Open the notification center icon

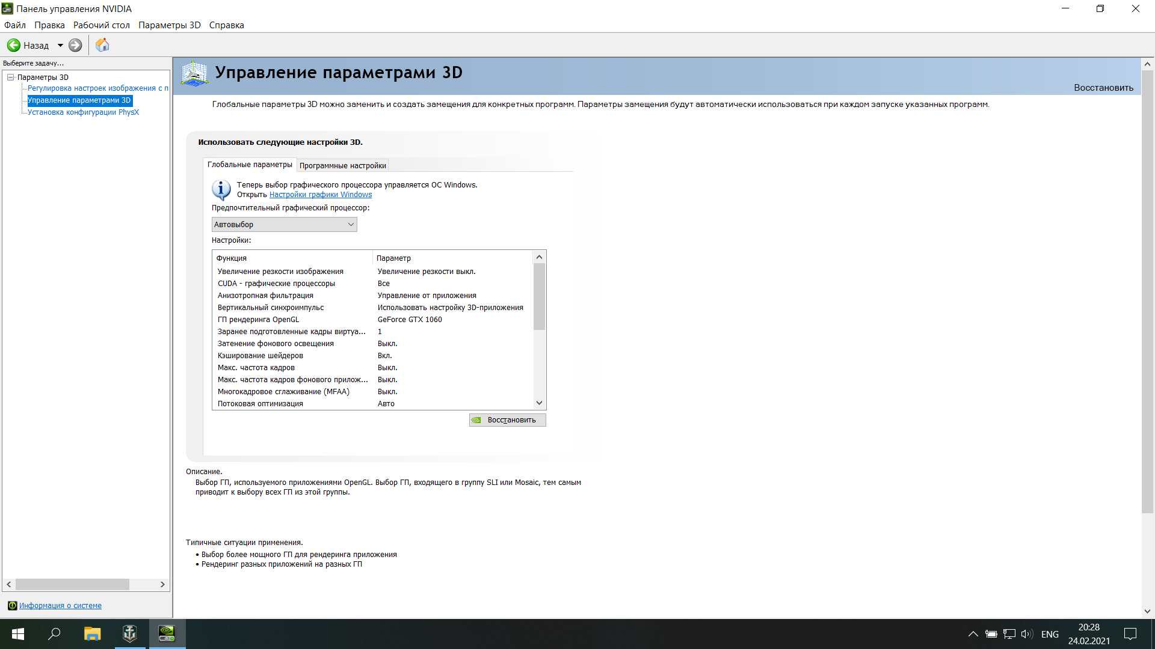click(x=1130, y=634)
